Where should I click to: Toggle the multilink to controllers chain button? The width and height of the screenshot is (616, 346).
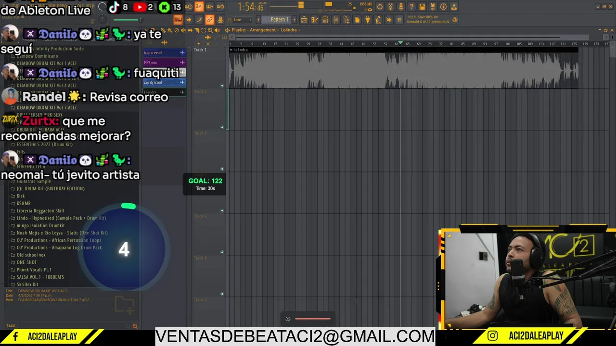point(209,20)
